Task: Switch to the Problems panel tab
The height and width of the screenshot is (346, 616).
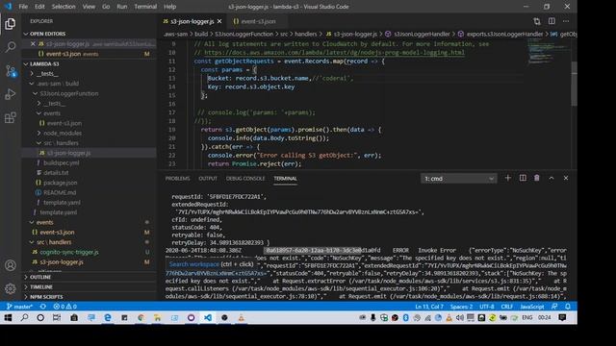Action: tap(177, 179)
